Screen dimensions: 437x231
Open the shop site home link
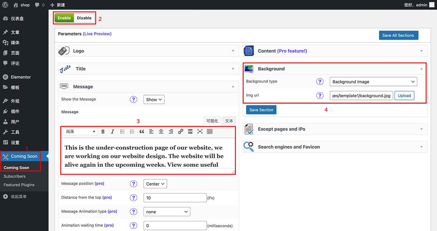pyautogui.click(x=22, y=5)
